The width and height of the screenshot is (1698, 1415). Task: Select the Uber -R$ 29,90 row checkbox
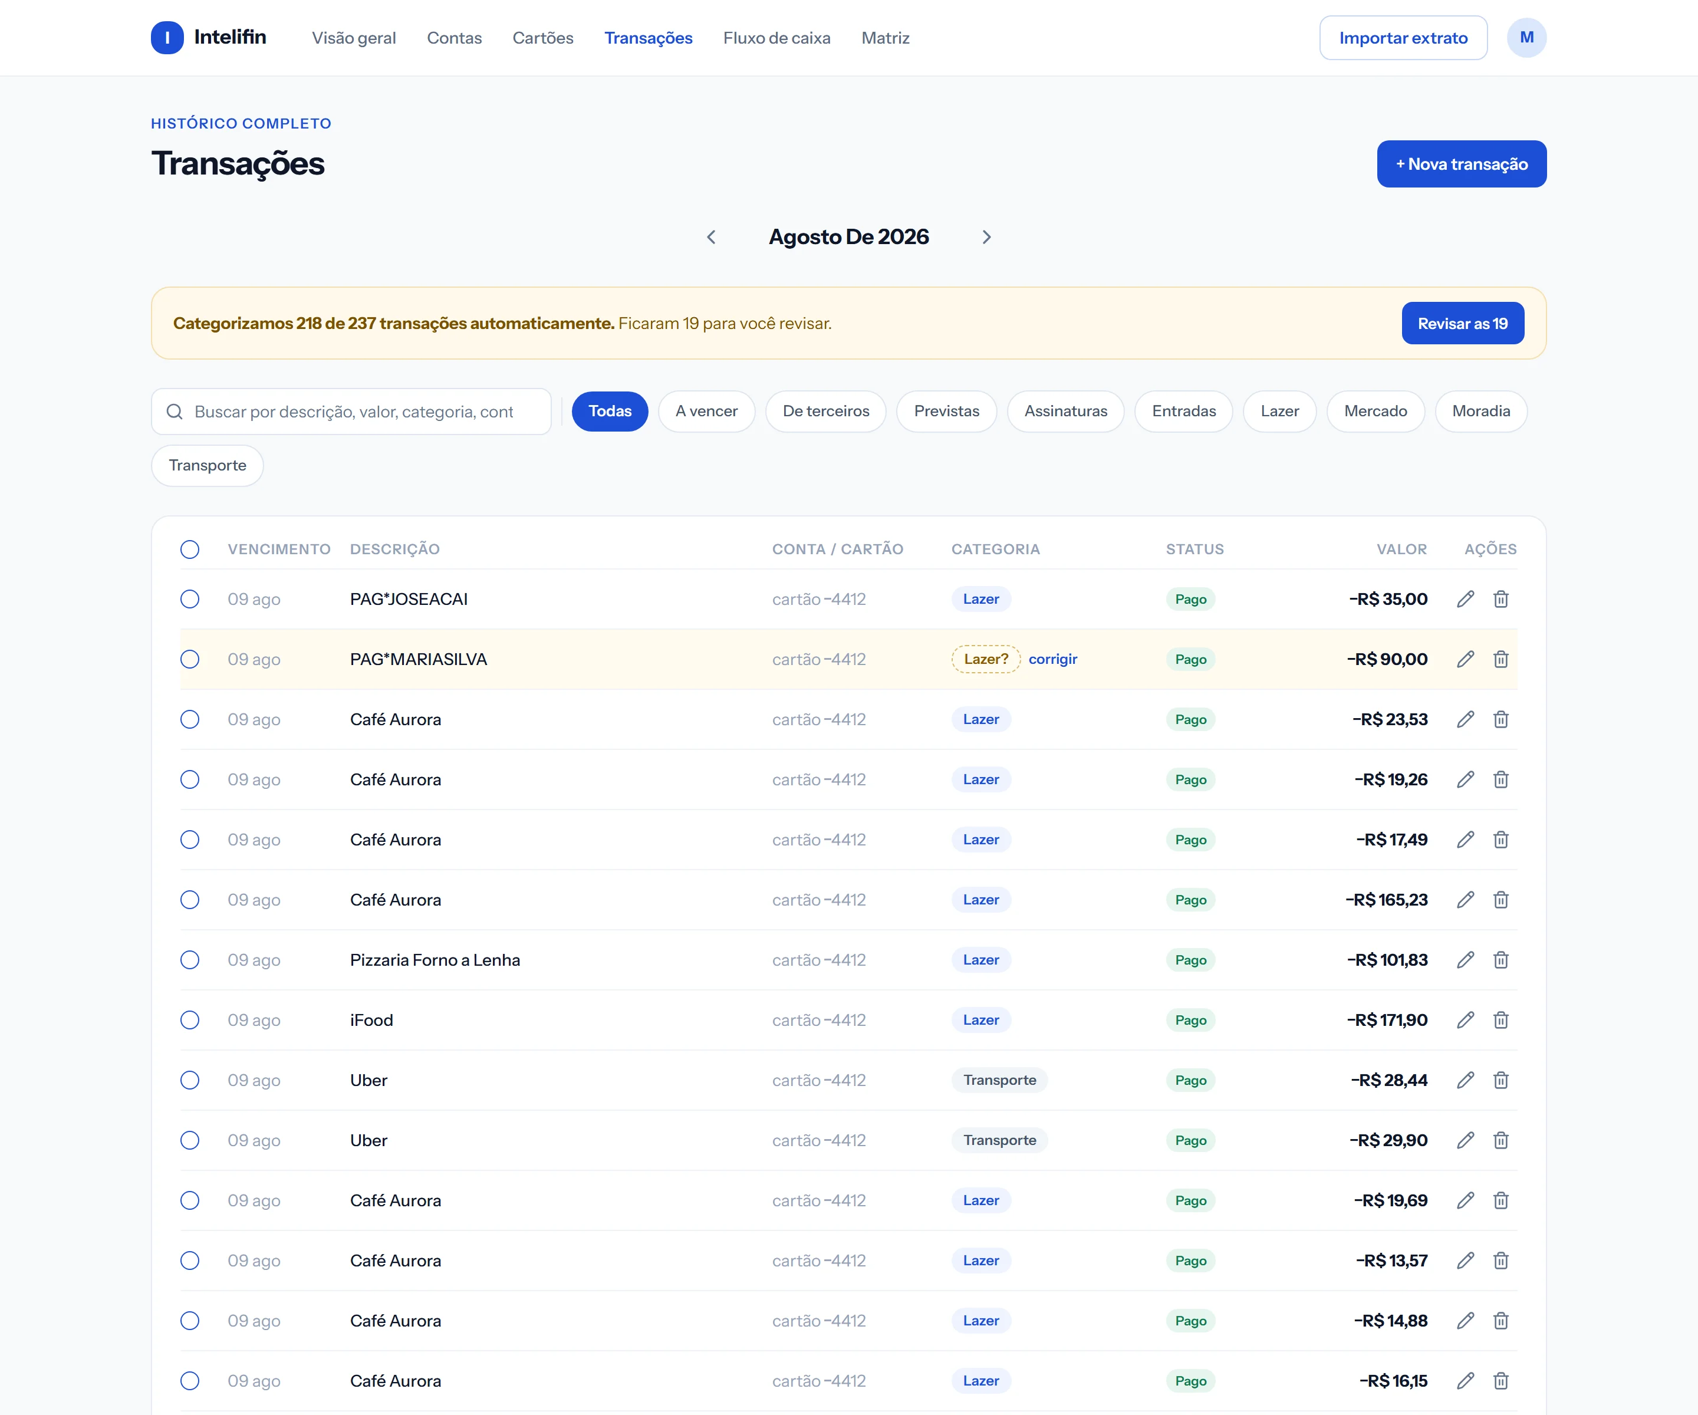point(190,1140)
